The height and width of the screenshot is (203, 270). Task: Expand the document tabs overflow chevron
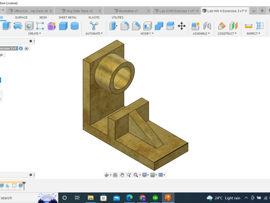[254, 11]
